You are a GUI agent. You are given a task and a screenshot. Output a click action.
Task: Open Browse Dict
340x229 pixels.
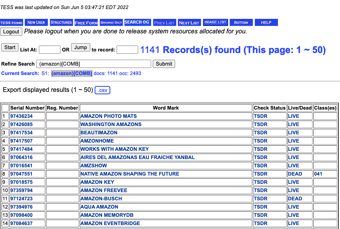click(111, 22)
